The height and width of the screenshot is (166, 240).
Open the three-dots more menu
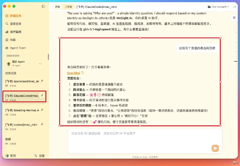click(234, 7)
